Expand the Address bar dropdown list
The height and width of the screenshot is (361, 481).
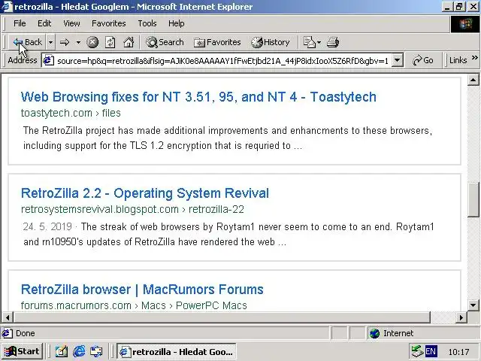(397, 60)
